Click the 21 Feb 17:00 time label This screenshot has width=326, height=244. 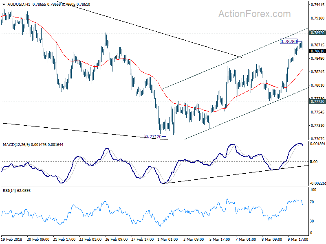pyautogui.click(x=64, y=239)
